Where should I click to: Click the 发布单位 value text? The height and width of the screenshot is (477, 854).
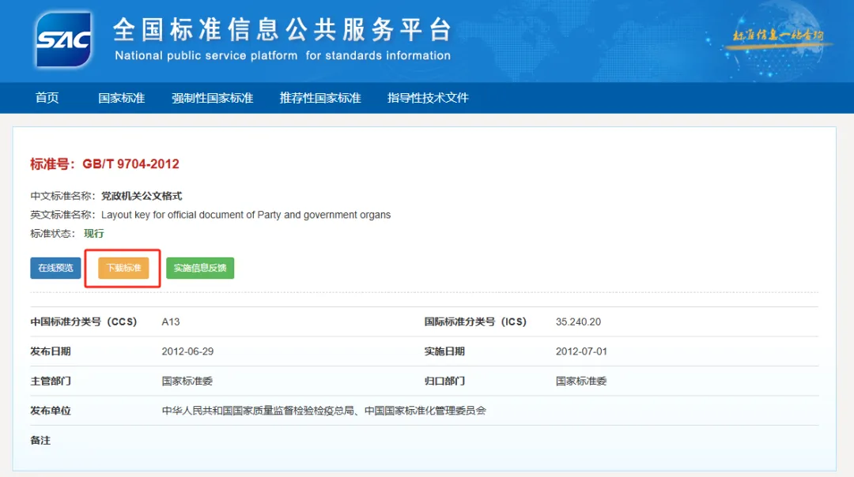click(x=323, y=411)
